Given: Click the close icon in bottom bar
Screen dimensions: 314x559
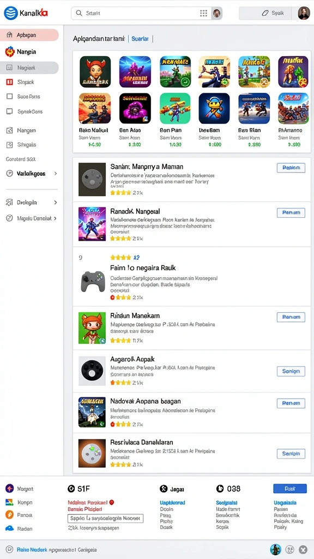Looking at the screenshot, I should click(x=303, y=549).
